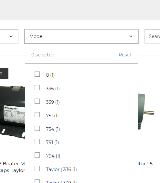160x183 pixels.
Task: Check the 8 (1) model checkbox
Action: coord(37,74)
